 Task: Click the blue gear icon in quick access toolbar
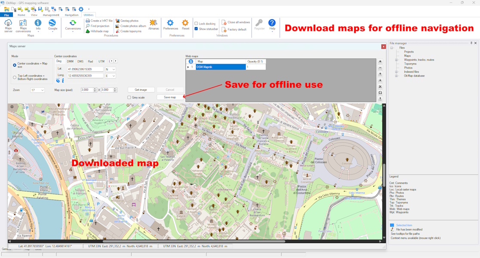[81, 9]
